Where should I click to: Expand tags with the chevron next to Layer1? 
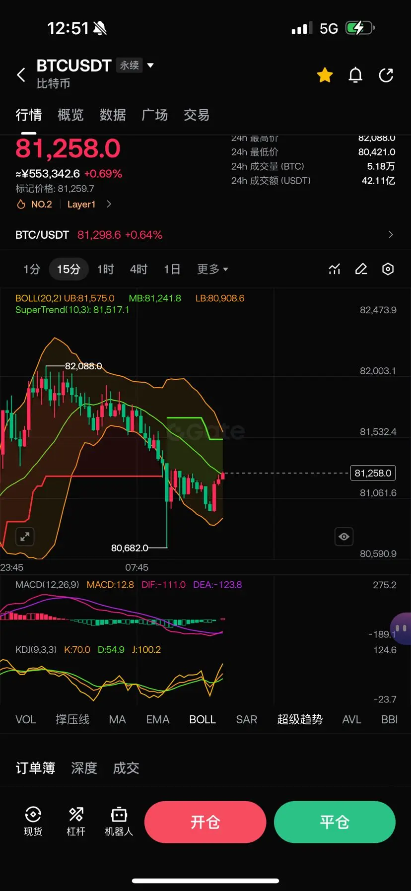click(x=109, y=204)
